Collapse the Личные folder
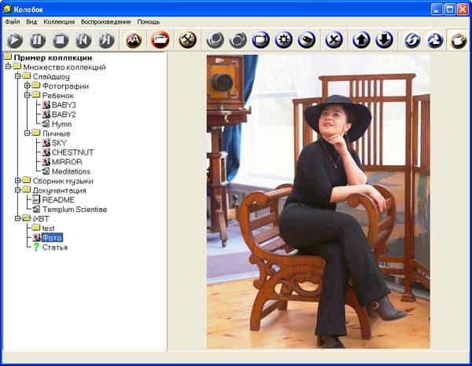The width and height of the screenshot is (472, 366). pos(27,133)
